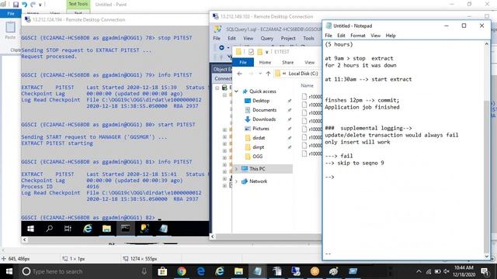Expand This PC tree node
Screen dimensions: 497x279
click(236, 169)
